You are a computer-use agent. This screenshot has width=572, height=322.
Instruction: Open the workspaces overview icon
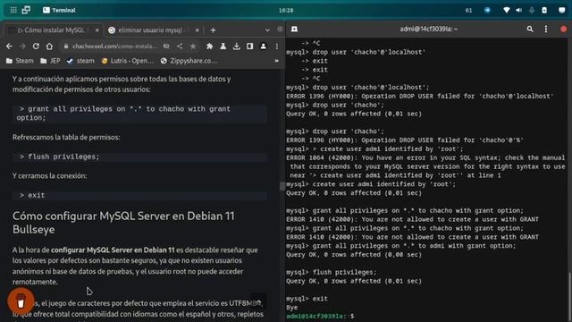coord(26,10)
